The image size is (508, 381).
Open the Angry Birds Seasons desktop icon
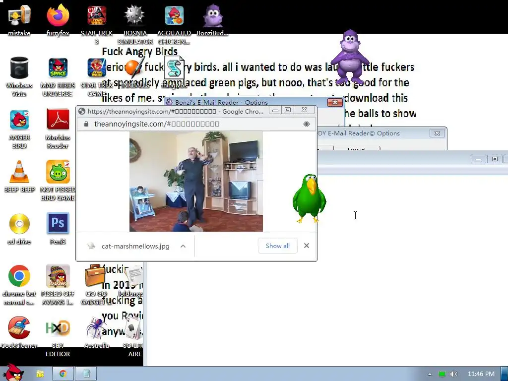point(58,276)
